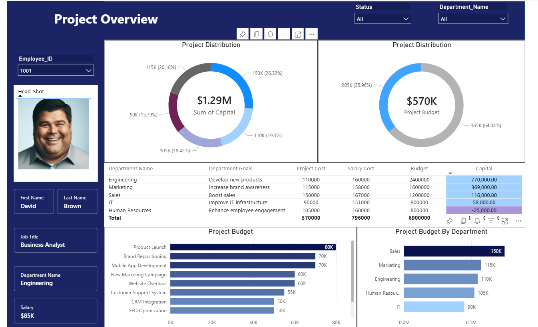The height and width of the screenshot is (327, 538).
Task: Pin the Project Distribution visual
Action: tap(243, 34)
